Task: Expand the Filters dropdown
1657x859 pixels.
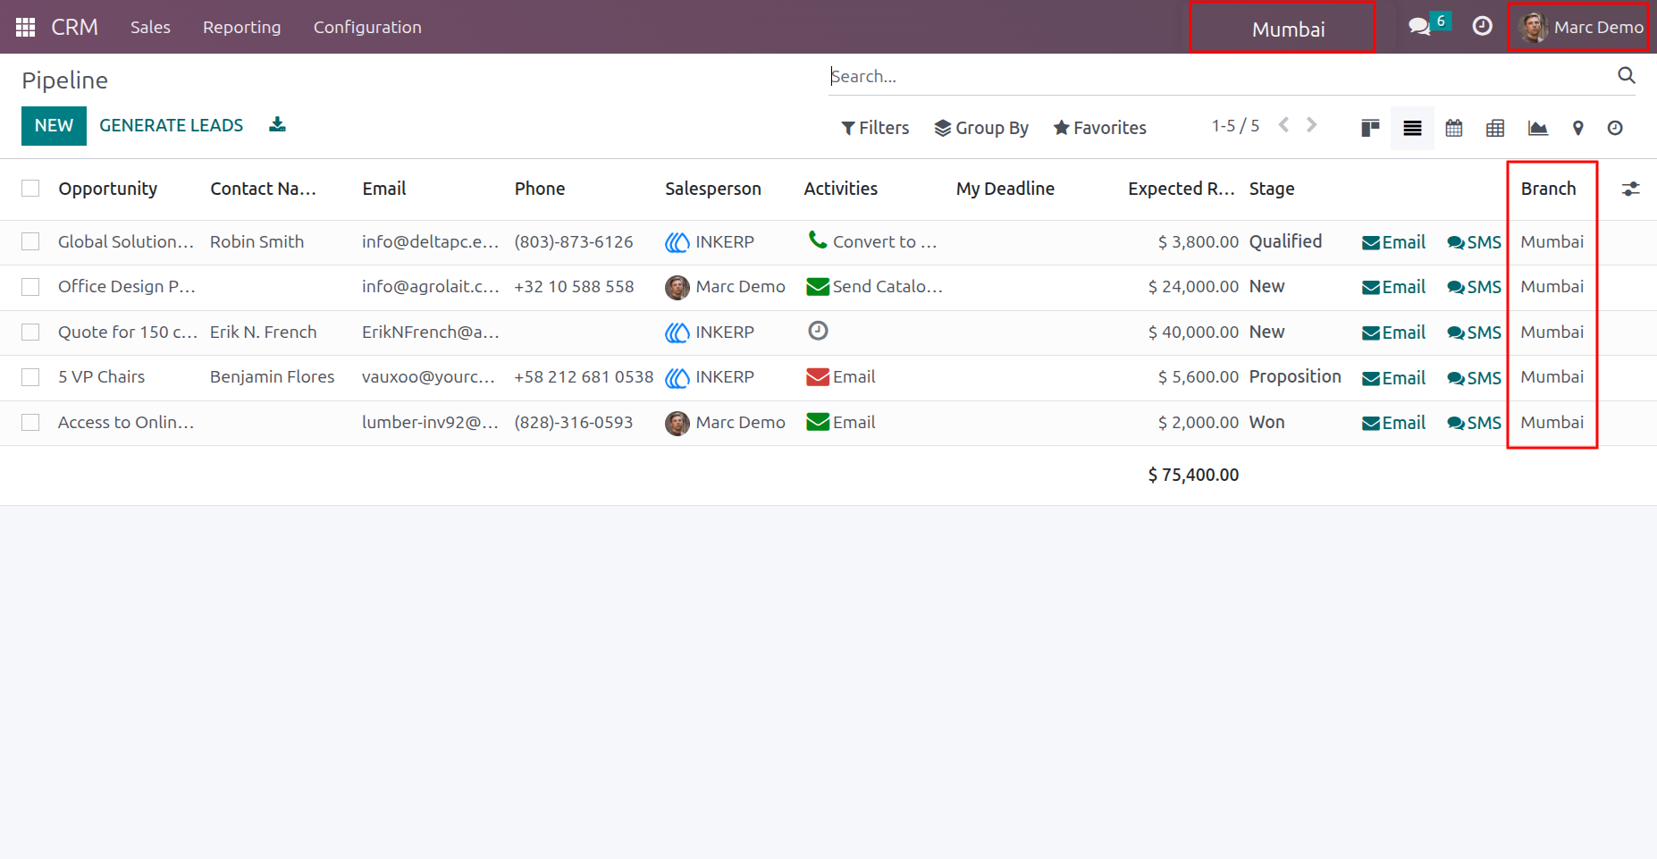Action: pyautogui.click(x=875, y=128)
